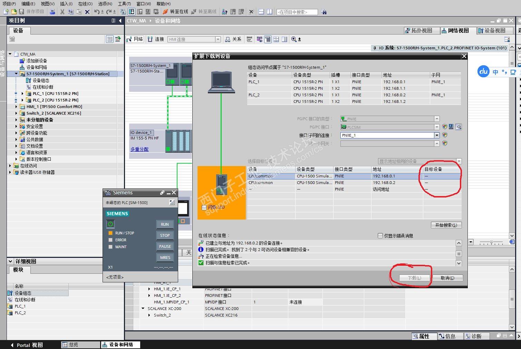521x349 pixels.
Task: Toggle the PLCSIM power button
Action: click(x=110, y=224)
